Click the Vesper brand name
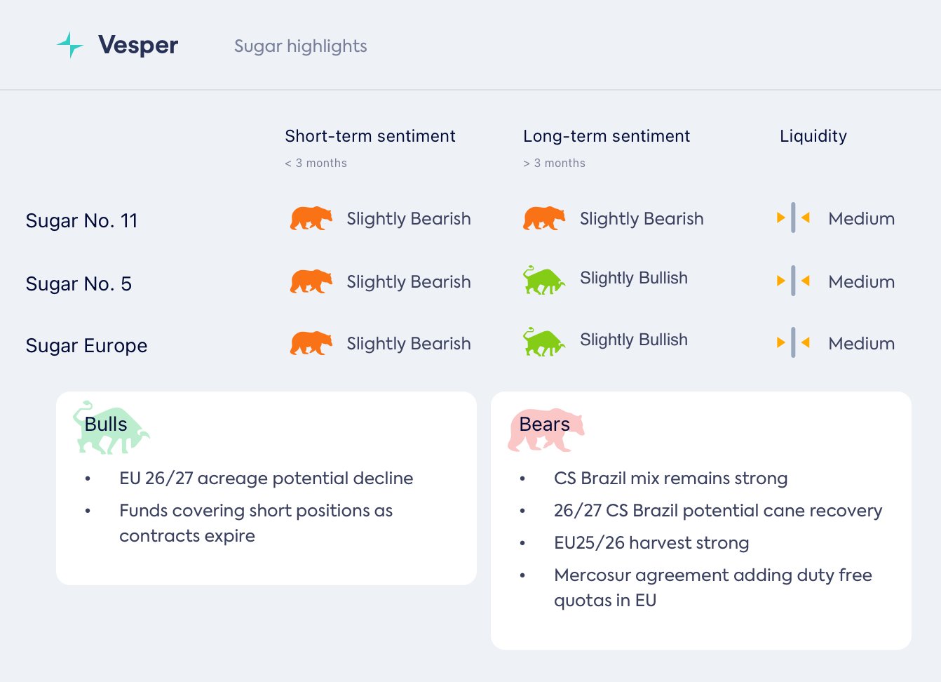Viewport: 941px width, 682px height. pos(138,45)
